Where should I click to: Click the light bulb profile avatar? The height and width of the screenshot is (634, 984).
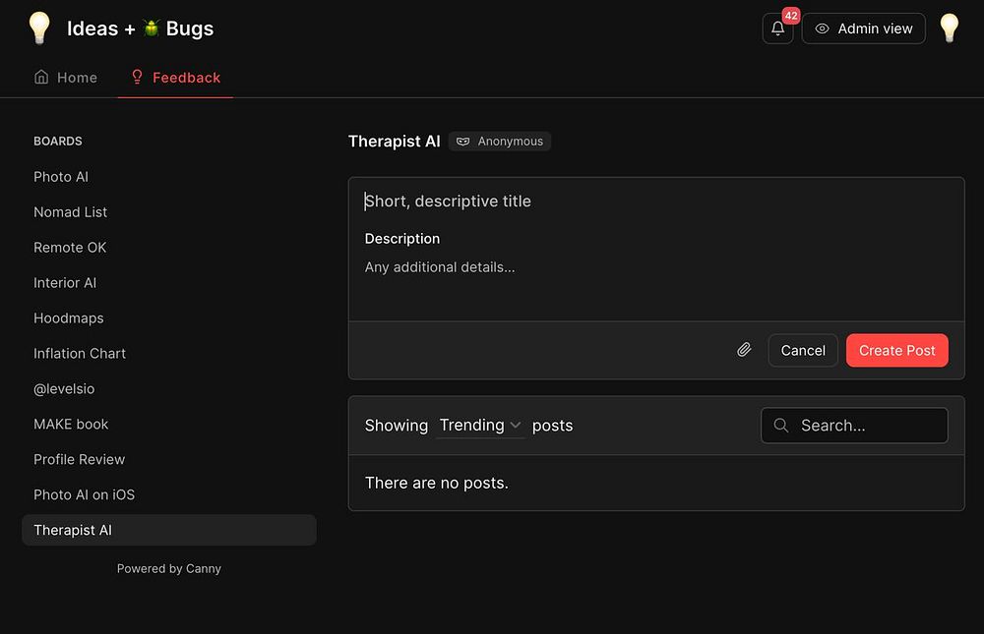coord(949,29)
